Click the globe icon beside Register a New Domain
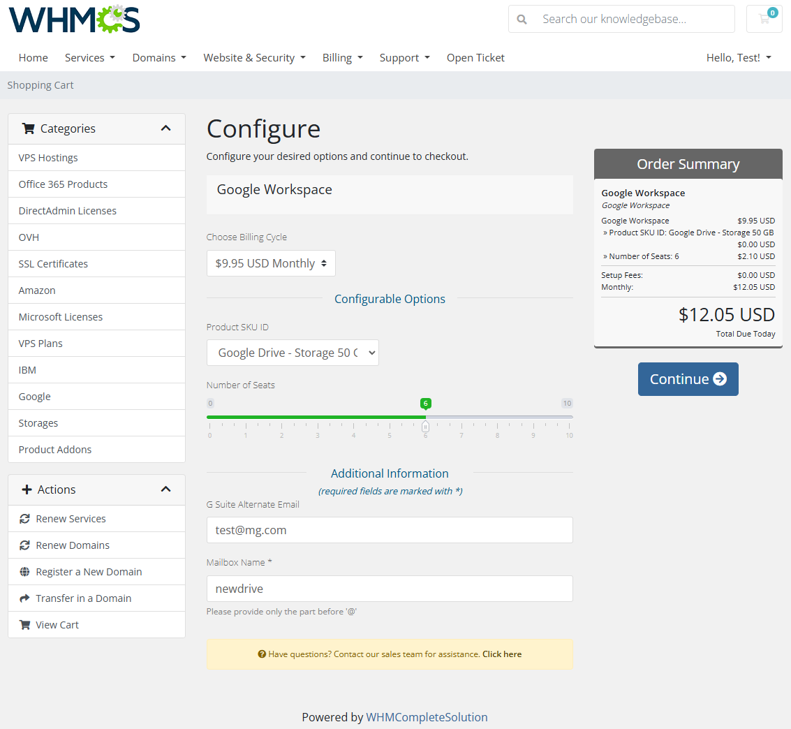 click(x=25, y=571)
